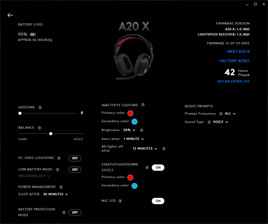
Task: Toggle PC-State Lightsync switch
Action: tap(75, 158)
